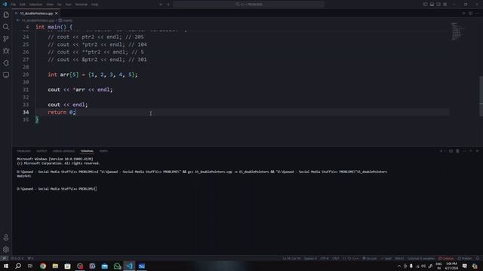Viewport: 483px width, 271px height.
Task: Open the Explorer view in activity bar
Action: click(x=6, y=15)
